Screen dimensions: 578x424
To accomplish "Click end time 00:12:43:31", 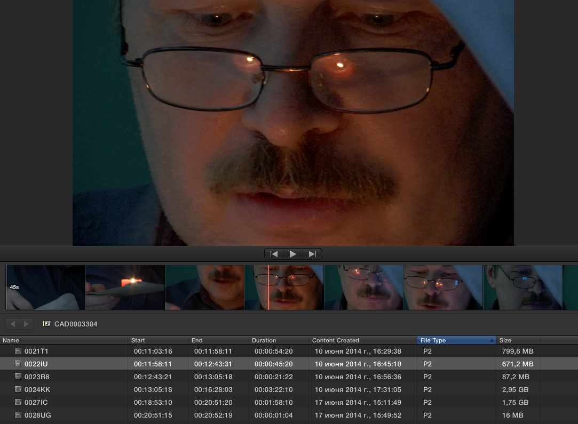I will pos(213,364).
